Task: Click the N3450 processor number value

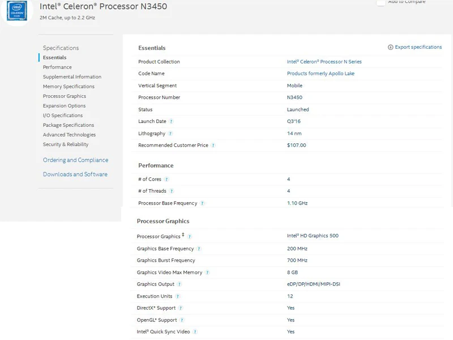Action: tap(294, 97)
